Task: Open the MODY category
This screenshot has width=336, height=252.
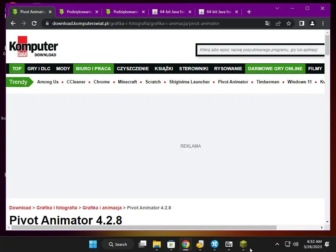Action: coord(63,69)
